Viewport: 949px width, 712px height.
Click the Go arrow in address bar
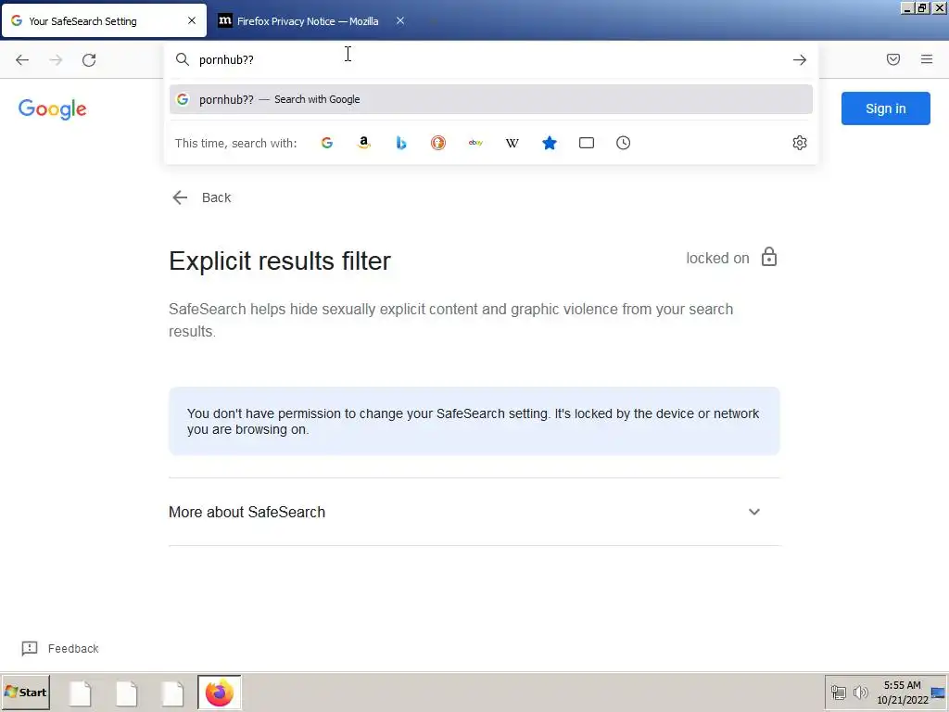(x=800, y=60)
